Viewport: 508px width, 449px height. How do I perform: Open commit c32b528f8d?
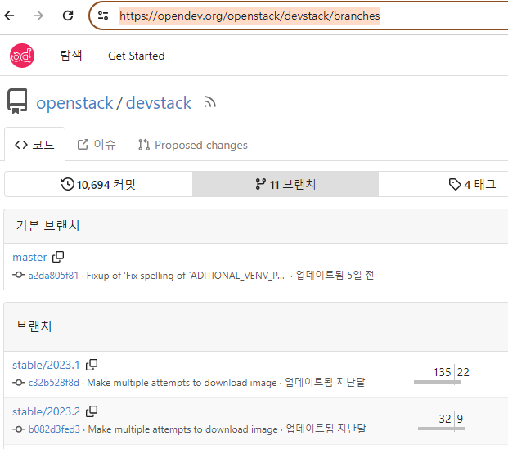coord(53,383)
